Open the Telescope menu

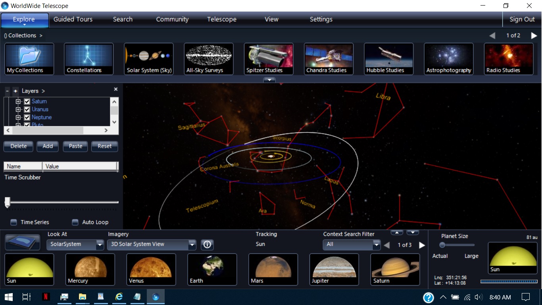(221, 19)
